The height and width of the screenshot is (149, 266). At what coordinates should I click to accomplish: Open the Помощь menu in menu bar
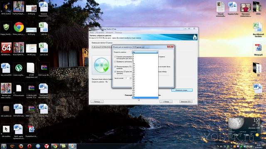tap(118, 32)
